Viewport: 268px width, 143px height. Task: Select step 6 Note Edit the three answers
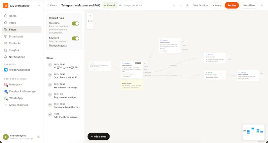[64, 115]
